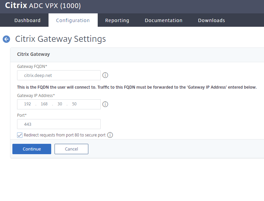Screen dimensions: 264x201
Task: Click into the Port field showing 443
Action: [x=59, y=124]
